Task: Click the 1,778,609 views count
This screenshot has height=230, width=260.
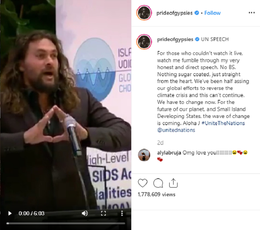Action: pos(156,194)
